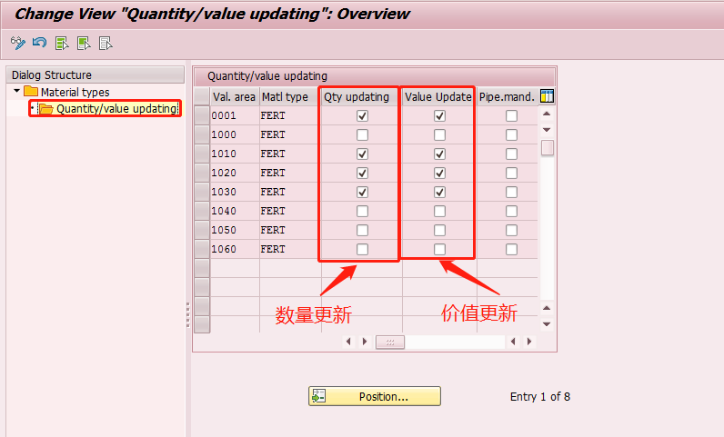Enable Qty updating for val. area 1060
The width and height of the screenshot is (724, 437).
363,249
